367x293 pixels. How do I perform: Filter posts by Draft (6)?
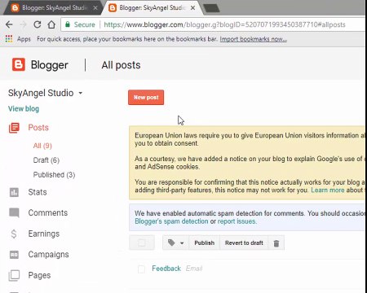coord(46,160)
